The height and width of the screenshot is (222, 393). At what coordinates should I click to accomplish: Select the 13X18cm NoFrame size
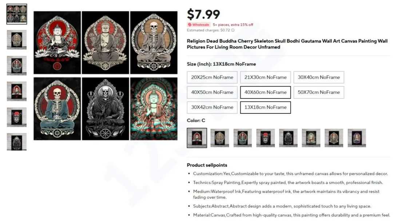[265, 108]
